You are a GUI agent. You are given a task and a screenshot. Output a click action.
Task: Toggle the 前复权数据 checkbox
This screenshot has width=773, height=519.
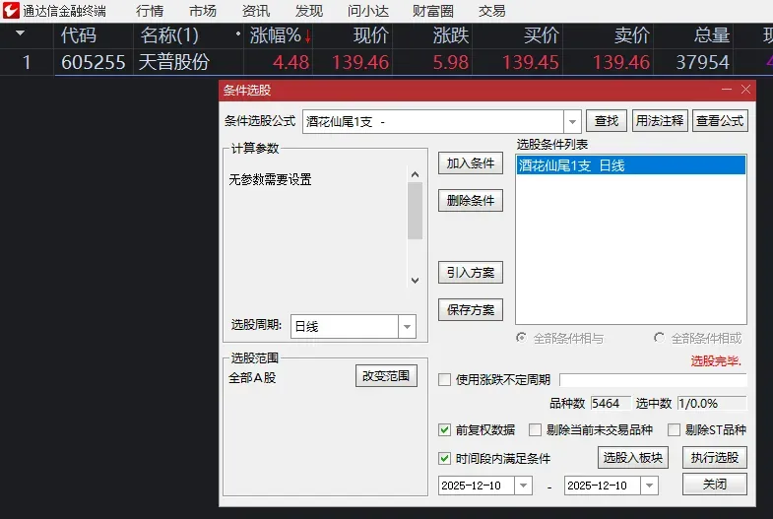(x=445, y=429)
